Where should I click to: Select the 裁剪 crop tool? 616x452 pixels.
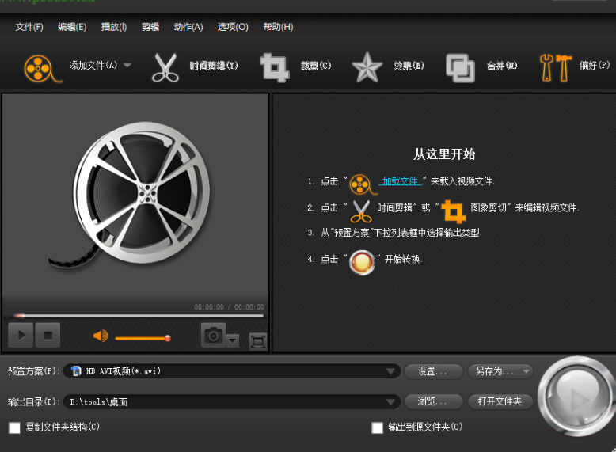[x=275, y=67]
